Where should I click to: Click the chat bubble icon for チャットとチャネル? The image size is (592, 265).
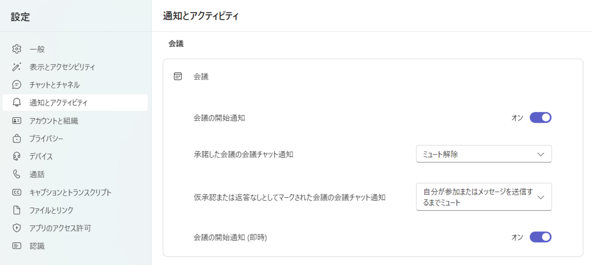pos(17,85)
